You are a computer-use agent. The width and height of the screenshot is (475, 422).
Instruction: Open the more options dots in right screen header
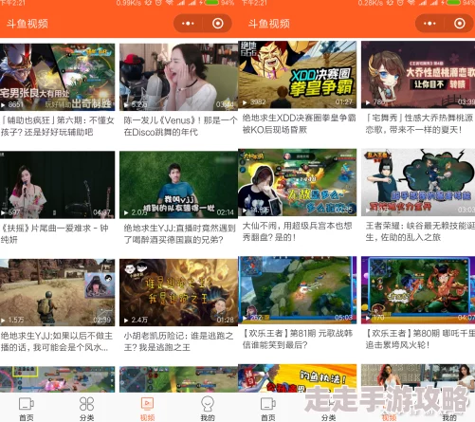click(x=429, y=24)
